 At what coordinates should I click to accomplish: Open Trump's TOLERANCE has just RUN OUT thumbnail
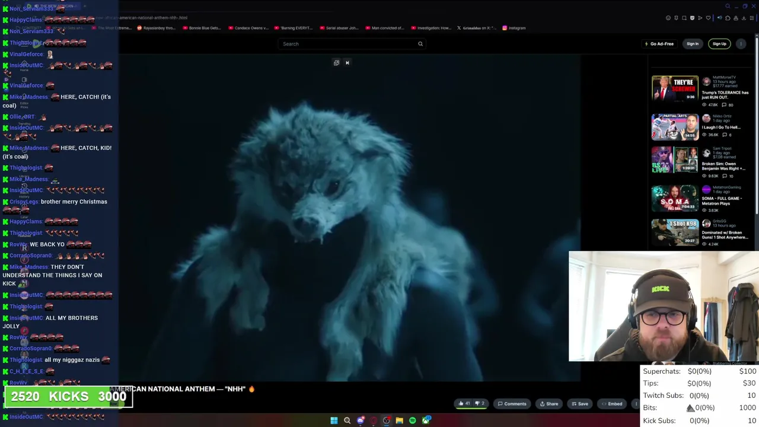[675, 88]
